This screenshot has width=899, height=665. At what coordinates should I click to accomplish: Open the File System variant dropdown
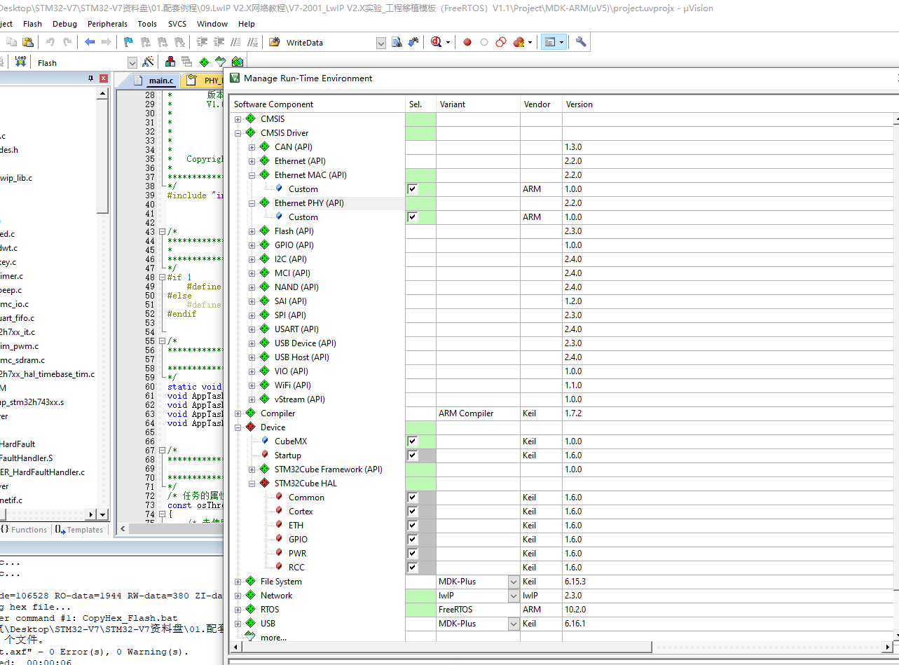[x=514, y=582]
